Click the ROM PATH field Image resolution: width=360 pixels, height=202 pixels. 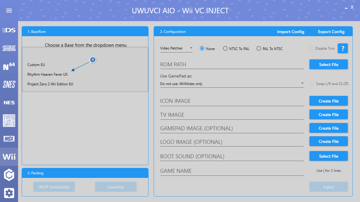click(232, 65)
